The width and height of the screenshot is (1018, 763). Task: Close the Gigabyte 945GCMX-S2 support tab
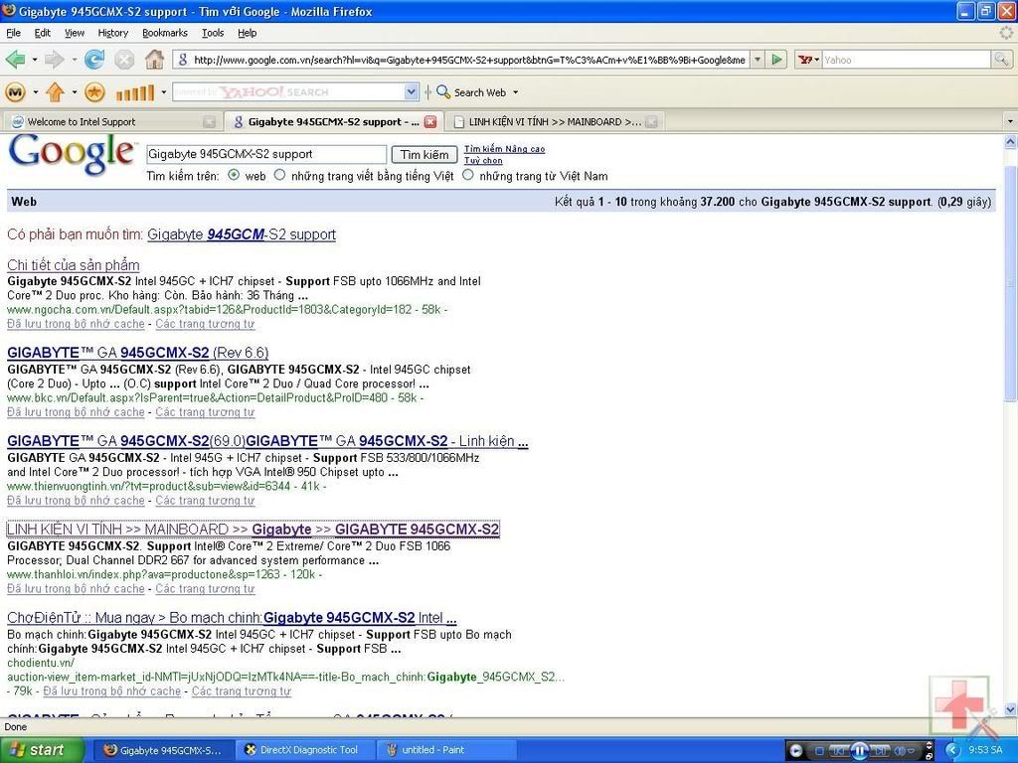tap(430, 122)
